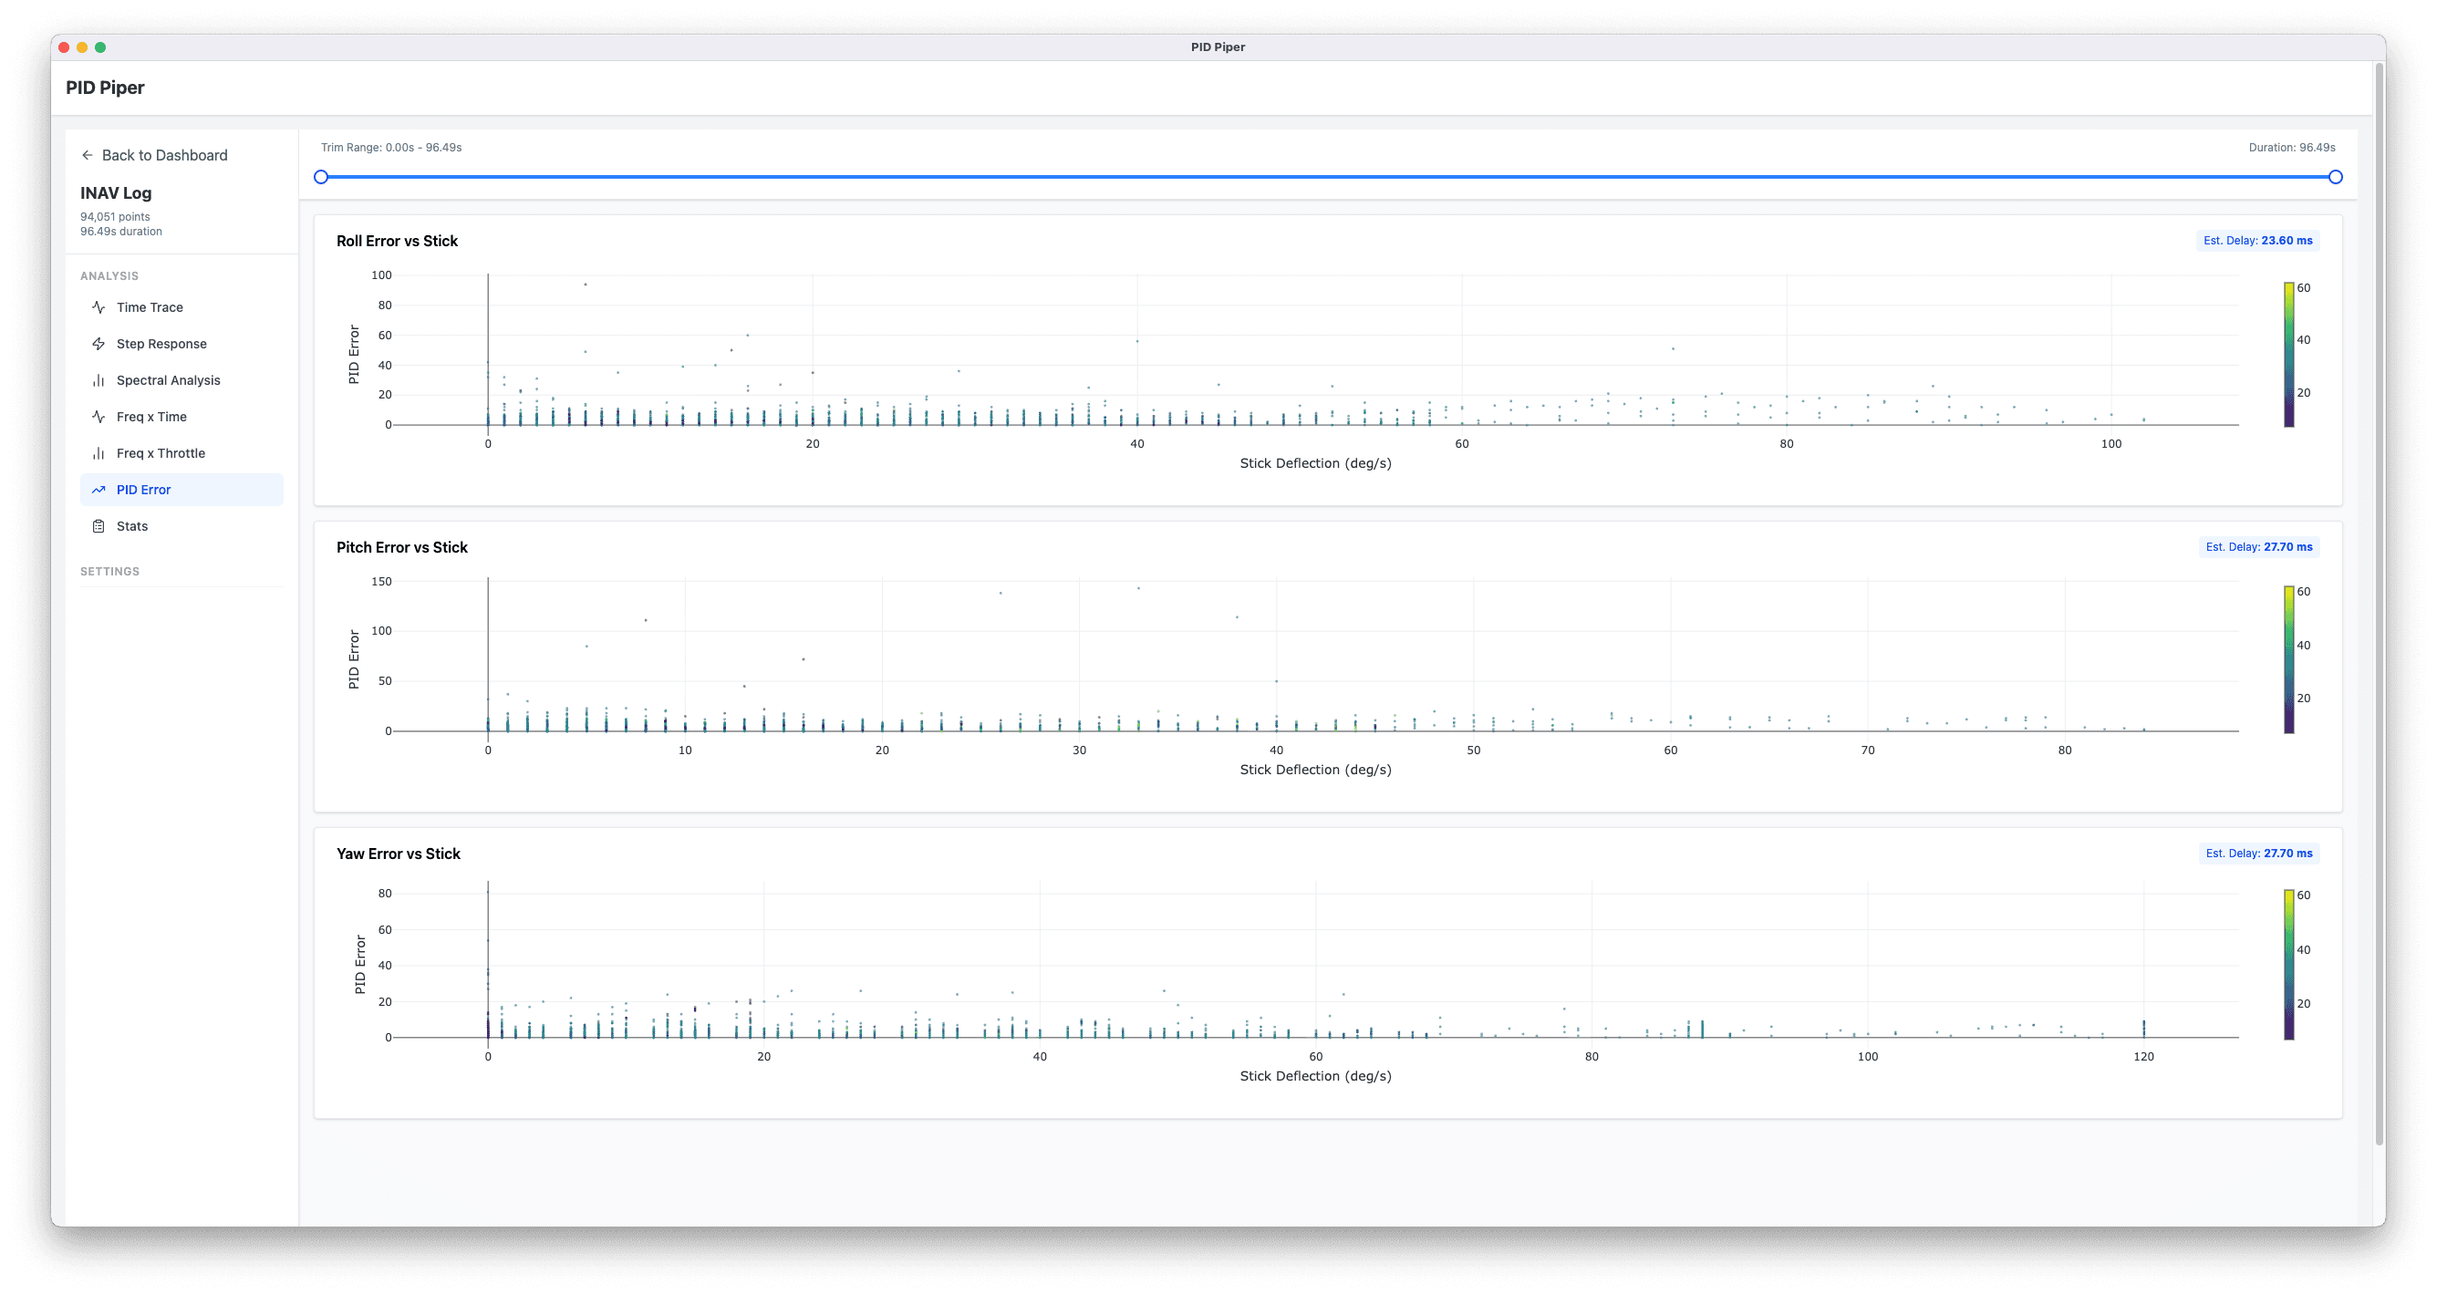2437x1294 pixels.
Task: Click the trim range end handle
Action: point(2335,177)
